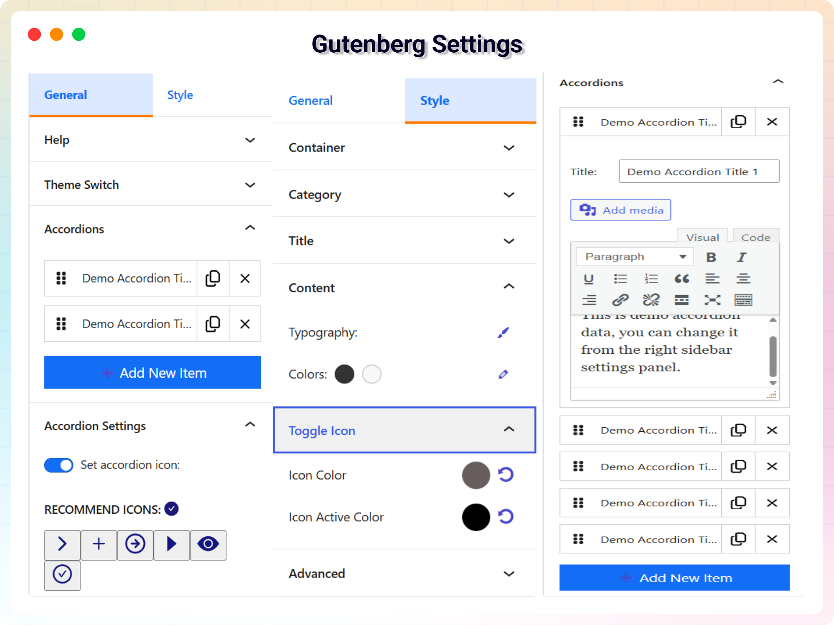Collapse the Accordions section under Theme Switch
This screenshot has width=834, height=625.
(151, 229)
